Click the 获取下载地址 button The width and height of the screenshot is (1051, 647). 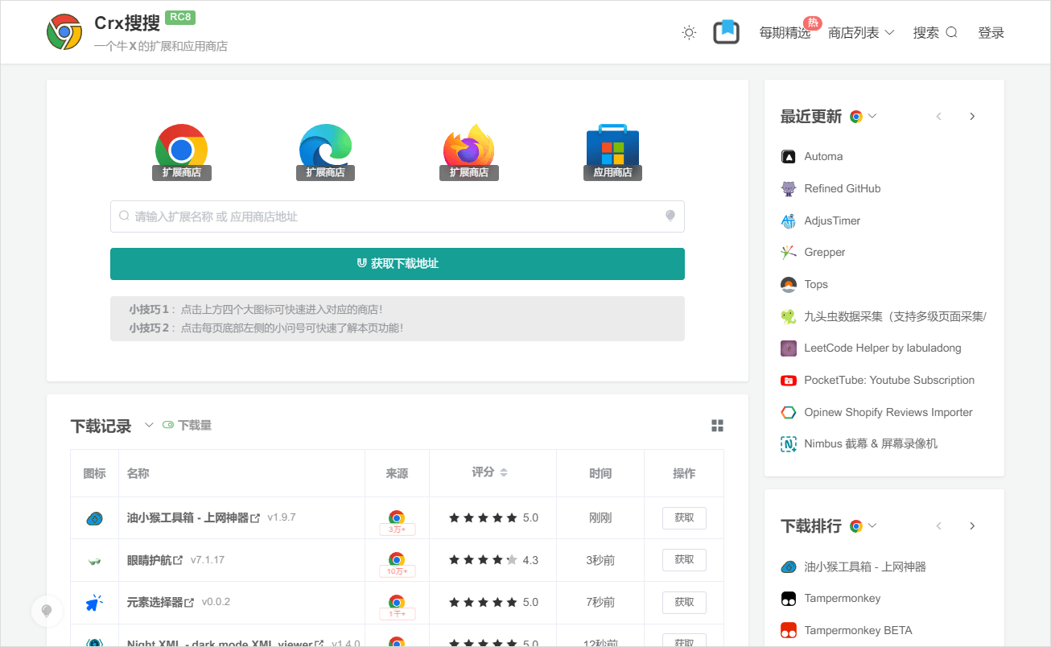tap(398, 264)
